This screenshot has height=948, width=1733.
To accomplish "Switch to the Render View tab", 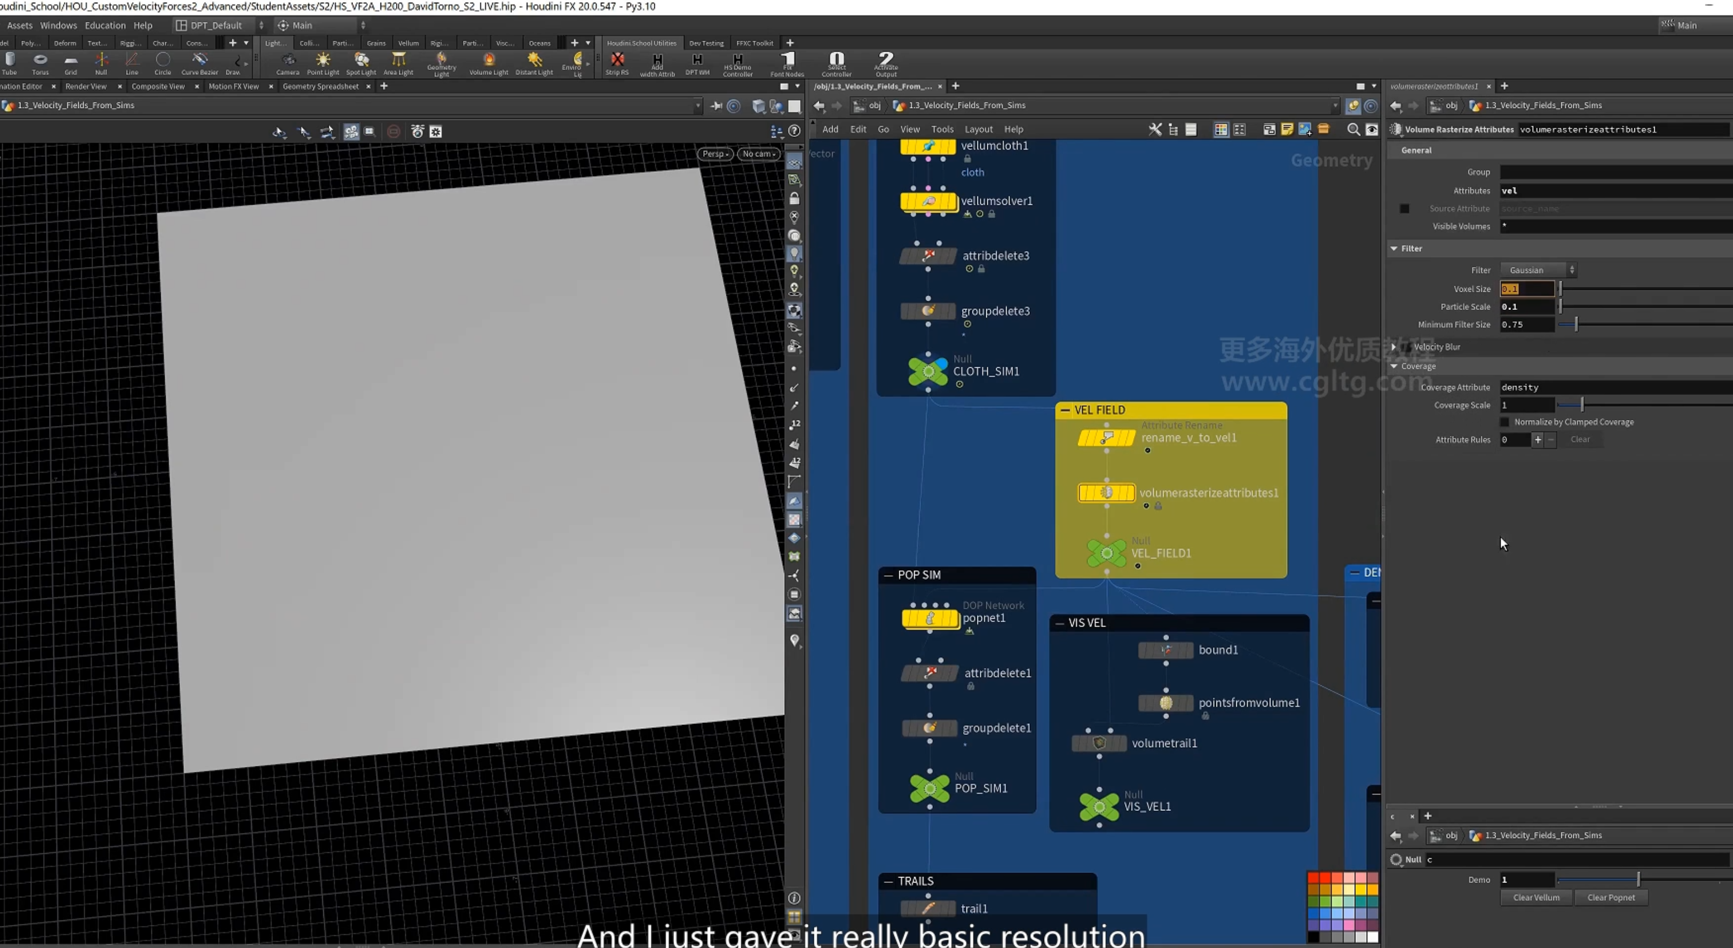I will click(x=86, y=86).
